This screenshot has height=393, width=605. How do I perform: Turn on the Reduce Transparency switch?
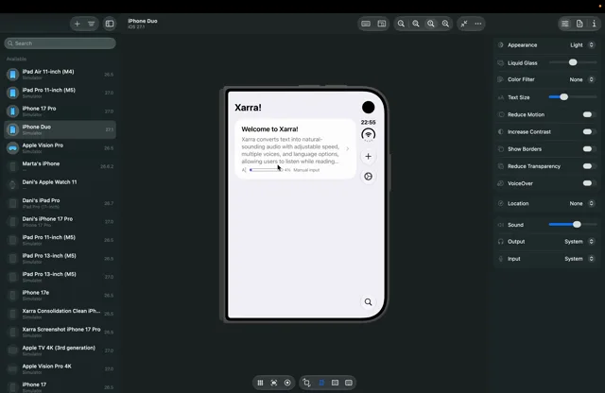click(x=588, y=166)
